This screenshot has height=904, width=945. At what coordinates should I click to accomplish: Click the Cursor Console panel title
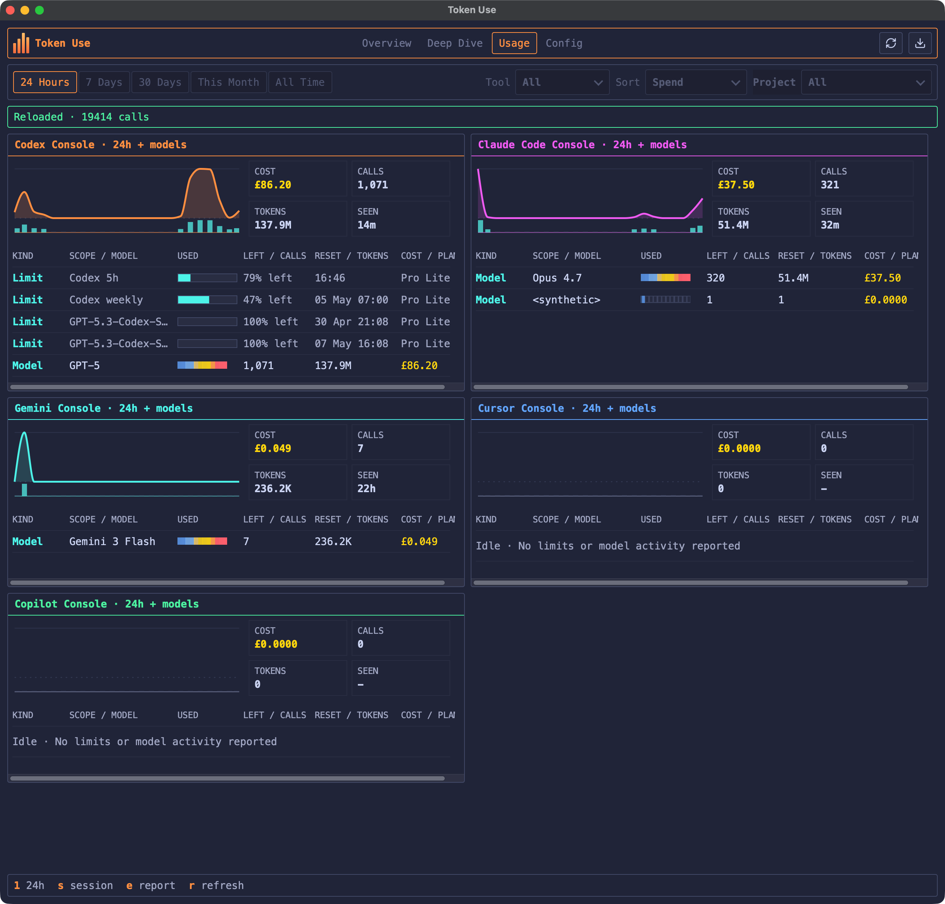point(567,408)
